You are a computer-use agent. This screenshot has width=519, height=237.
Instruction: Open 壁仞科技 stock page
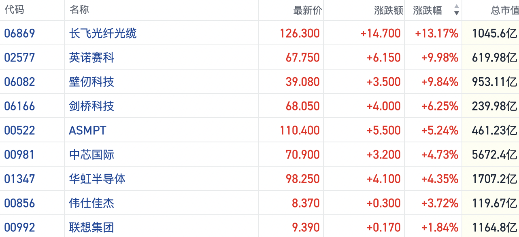[x=91, y=82]
